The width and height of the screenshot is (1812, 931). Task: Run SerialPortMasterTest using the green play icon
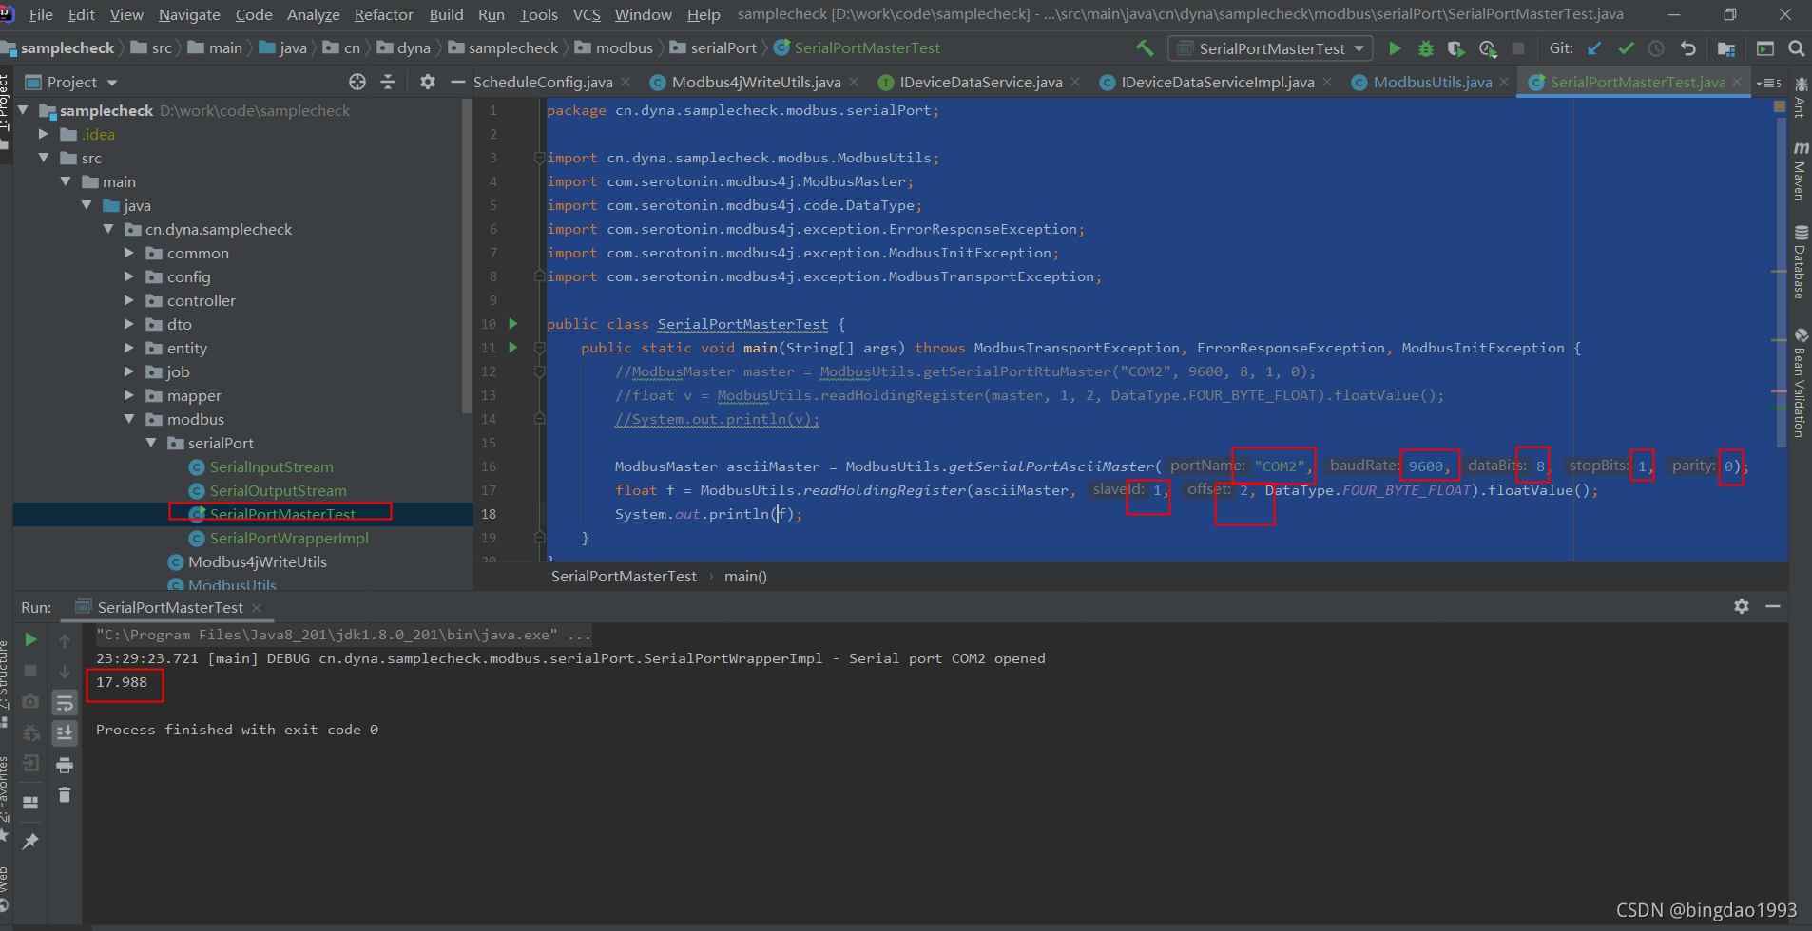coord(1396,48)
